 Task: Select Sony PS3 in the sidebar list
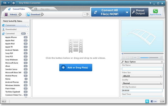(9, 56)
